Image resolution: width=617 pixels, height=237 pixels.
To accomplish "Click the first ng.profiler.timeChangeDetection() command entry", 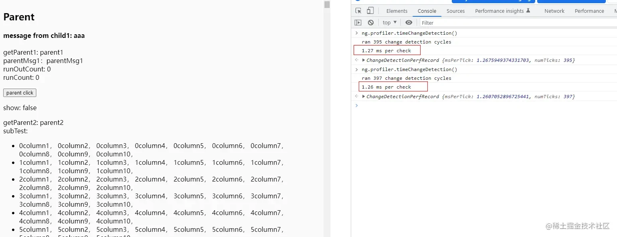I will (x=409, y=33).
